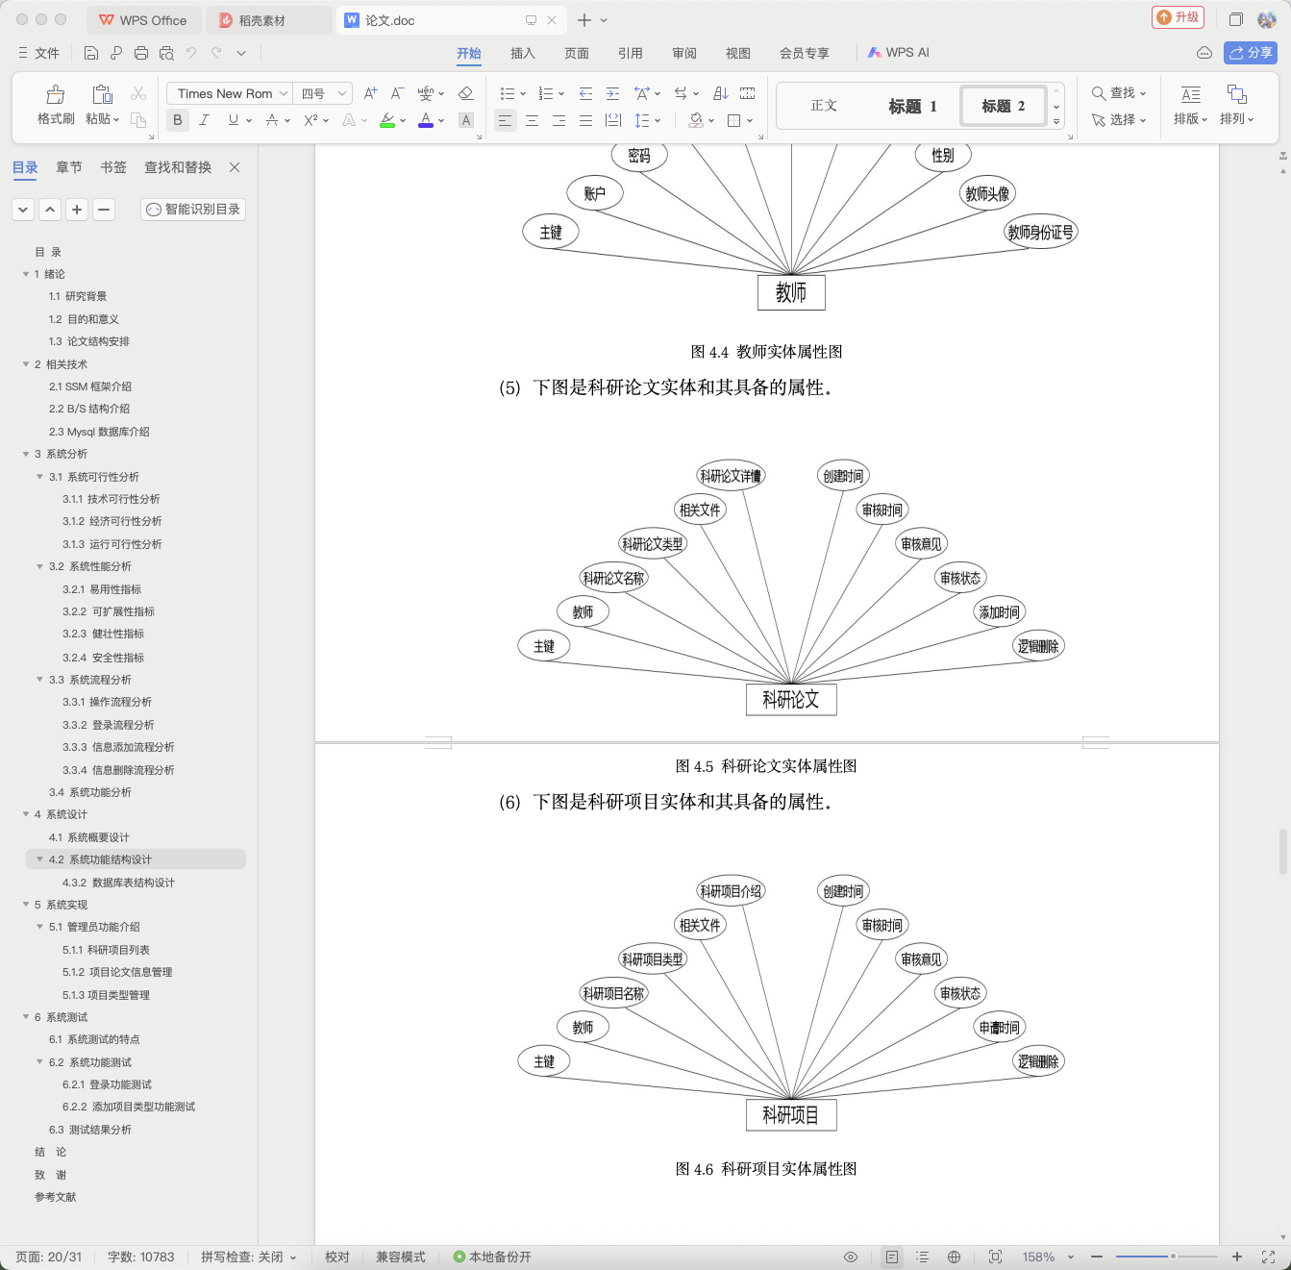Click the clear formatting eraser icon
The height and width of the screenshot is (1270, 1291).
pos(466,93)
